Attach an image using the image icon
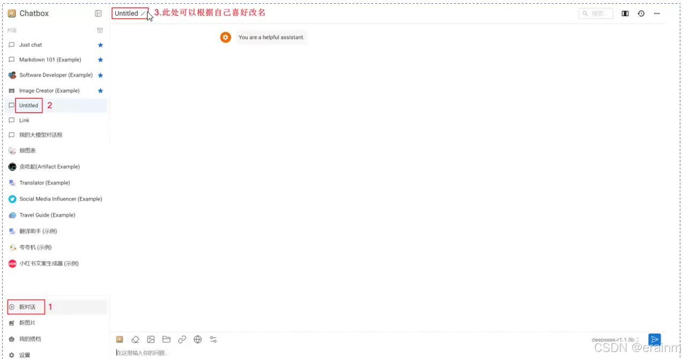This screenshot has width=683, height=359. (151, 339)
